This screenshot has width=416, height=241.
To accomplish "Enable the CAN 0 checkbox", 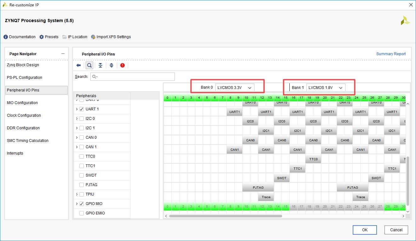I will pos(82,138).
